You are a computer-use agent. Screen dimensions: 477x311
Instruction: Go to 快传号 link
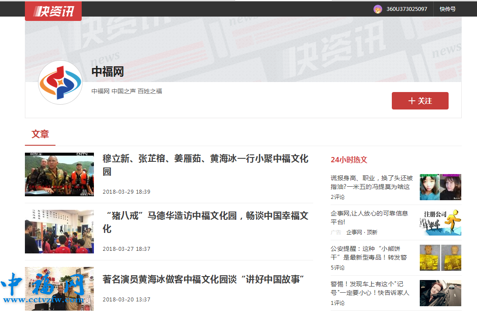click(x=447, y=9)
